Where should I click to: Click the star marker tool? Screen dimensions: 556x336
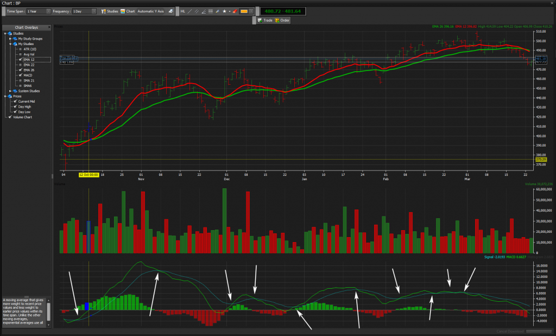pyautogui.click(x=224, y=11)
